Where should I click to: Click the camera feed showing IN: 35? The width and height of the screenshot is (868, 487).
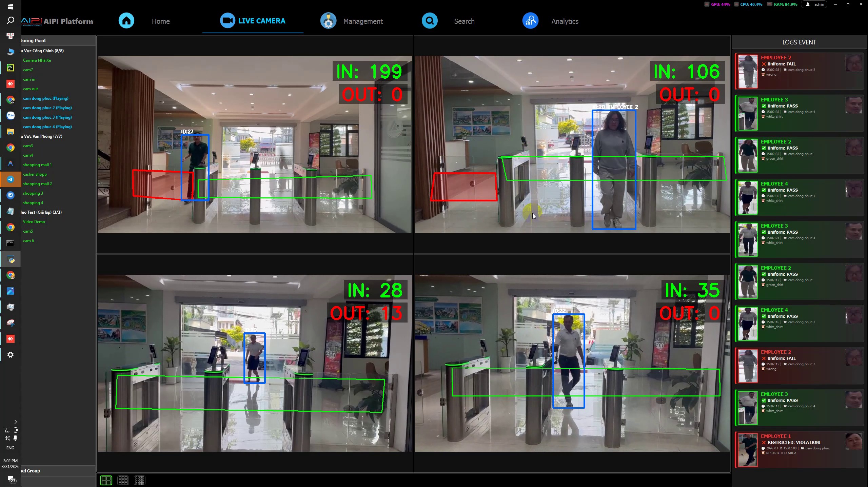coord(572,363)
